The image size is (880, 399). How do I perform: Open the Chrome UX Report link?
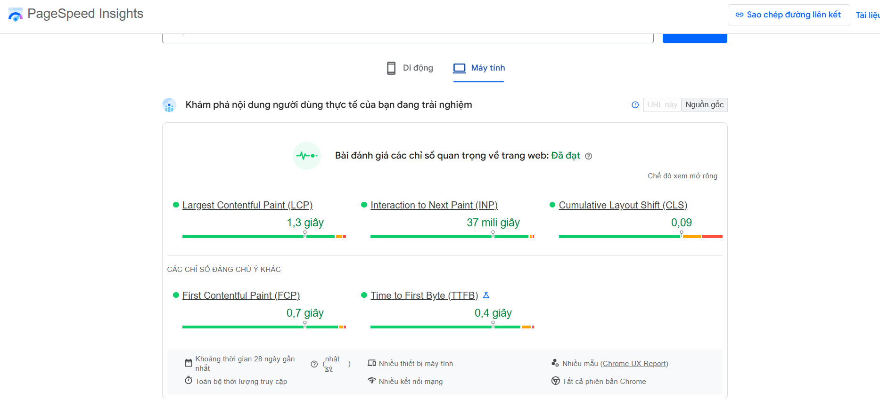click(634, 364)
